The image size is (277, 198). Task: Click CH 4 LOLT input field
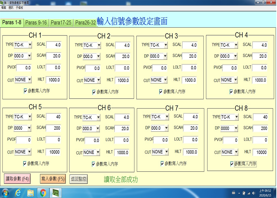[x=260, y=68]
